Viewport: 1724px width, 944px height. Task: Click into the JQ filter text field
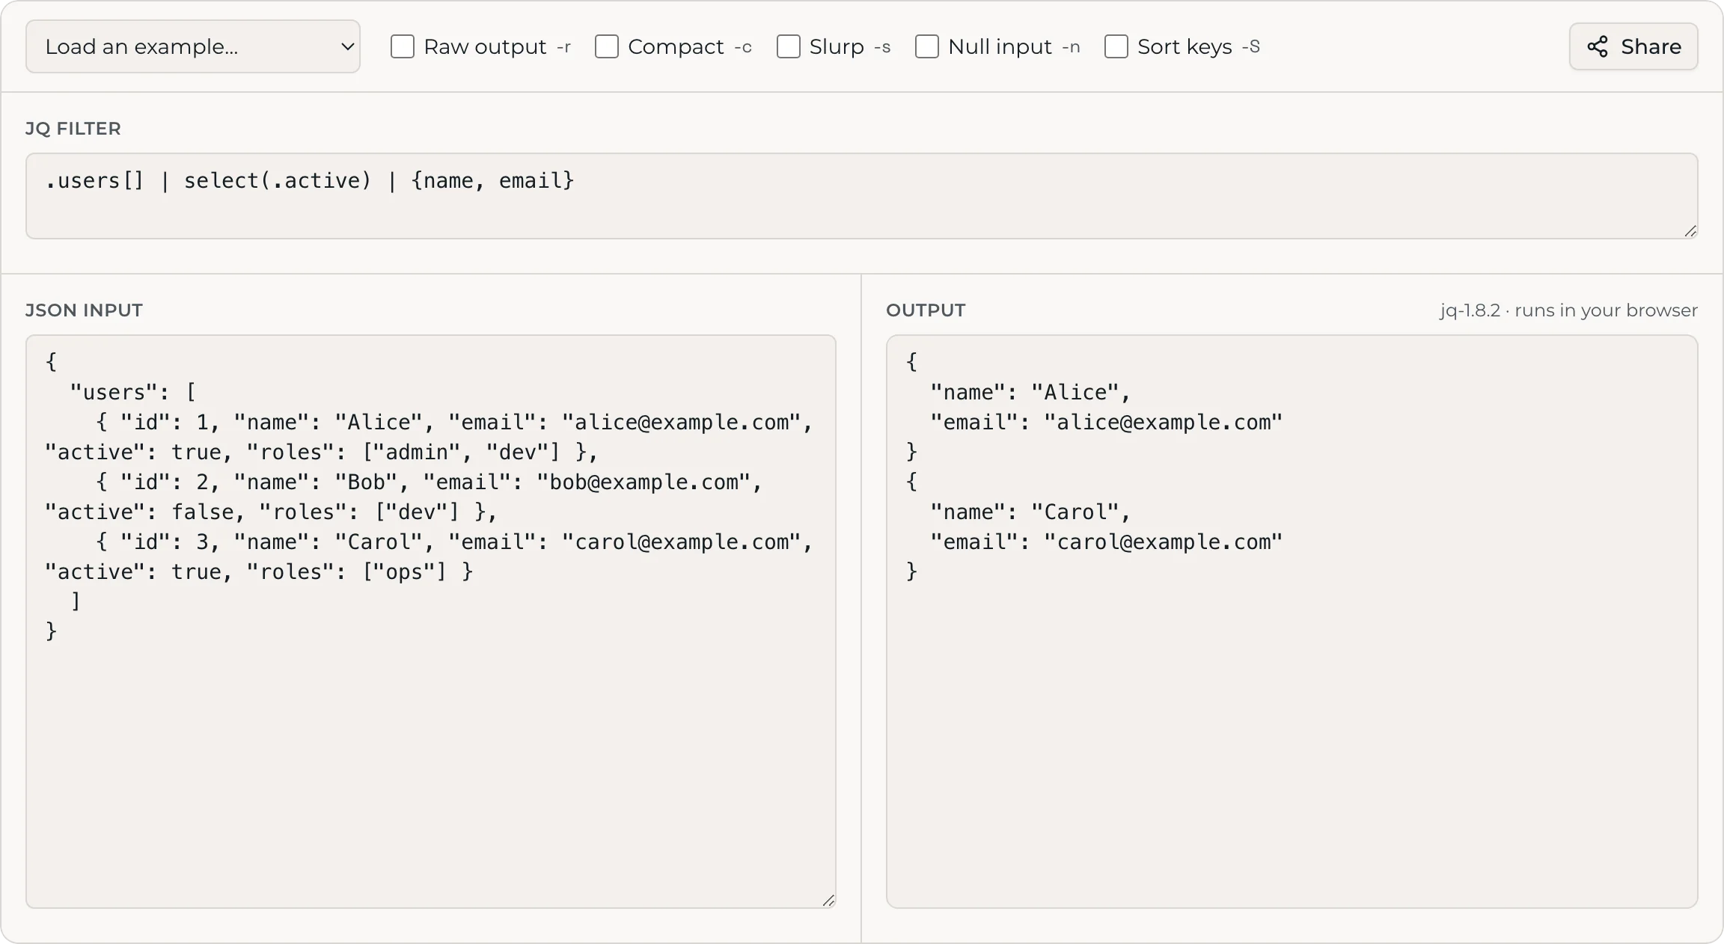pos(862,196)
